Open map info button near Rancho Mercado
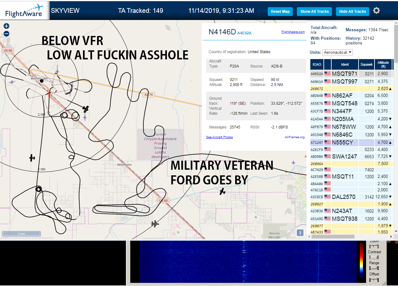This screenshot has width=398, height=286. 300,233
